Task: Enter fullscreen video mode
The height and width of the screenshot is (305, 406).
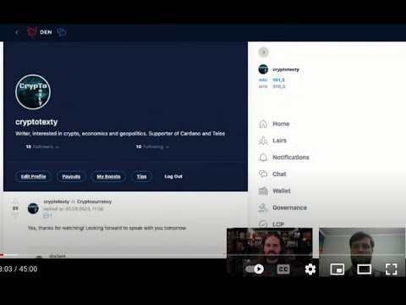Action: tap(391, 269)
